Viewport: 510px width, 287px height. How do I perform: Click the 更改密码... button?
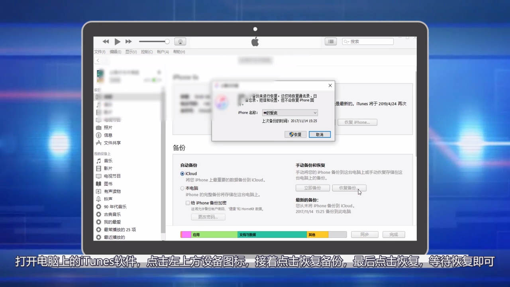coord(208,217)
